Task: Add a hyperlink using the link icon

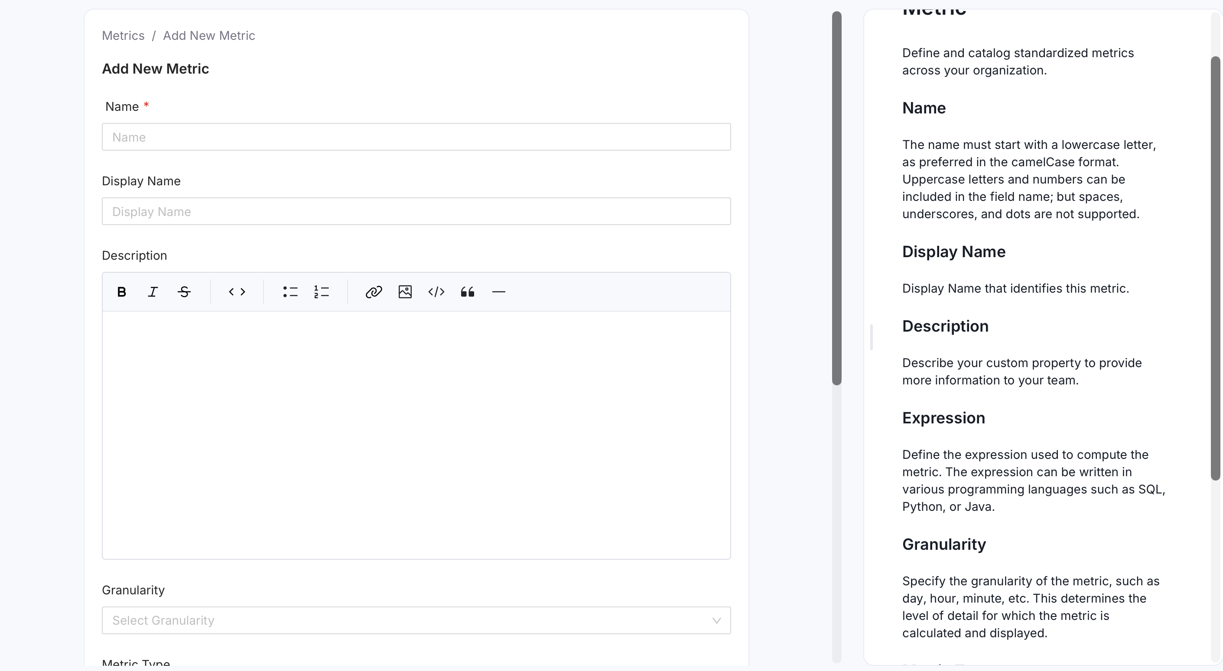Action: (374, 292)
